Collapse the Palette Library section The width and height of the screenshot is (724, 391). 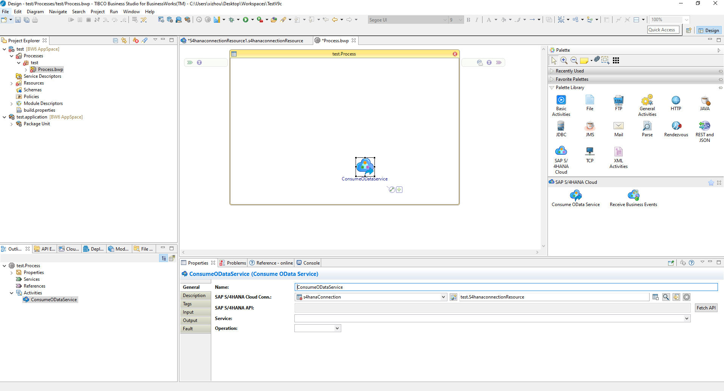click(x=552, y=88)
